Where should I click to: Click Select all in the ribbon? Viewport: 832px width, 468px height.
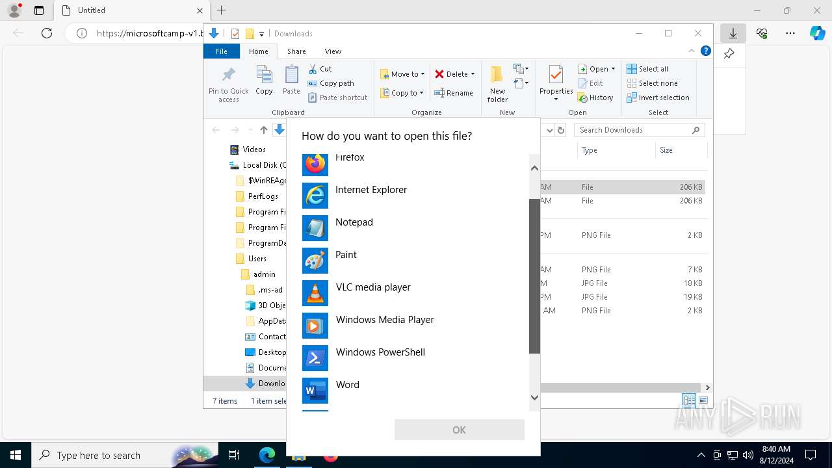coord(647,68)
